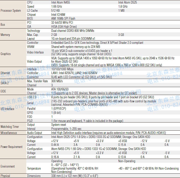Click the Ethernet category label
The image size is (180, 178).
(x=5, y=73)
